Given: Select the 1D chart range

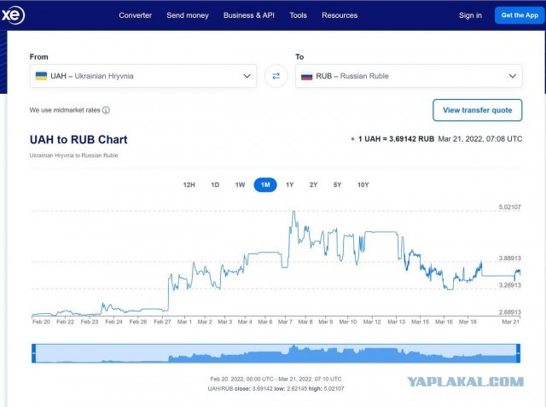Looking at the screenshot, I should point(215,185).
